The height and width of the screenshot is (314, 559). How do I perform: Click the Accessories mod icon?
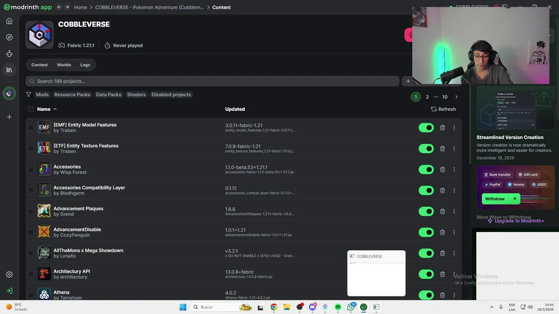44,169
